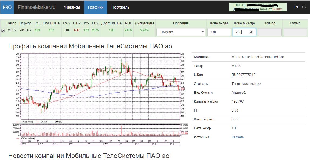Click the empty Сумма input field

(295, 32)
